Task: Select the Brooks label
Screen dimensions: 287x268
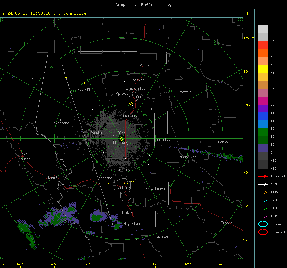Action: tap(227, 223)
